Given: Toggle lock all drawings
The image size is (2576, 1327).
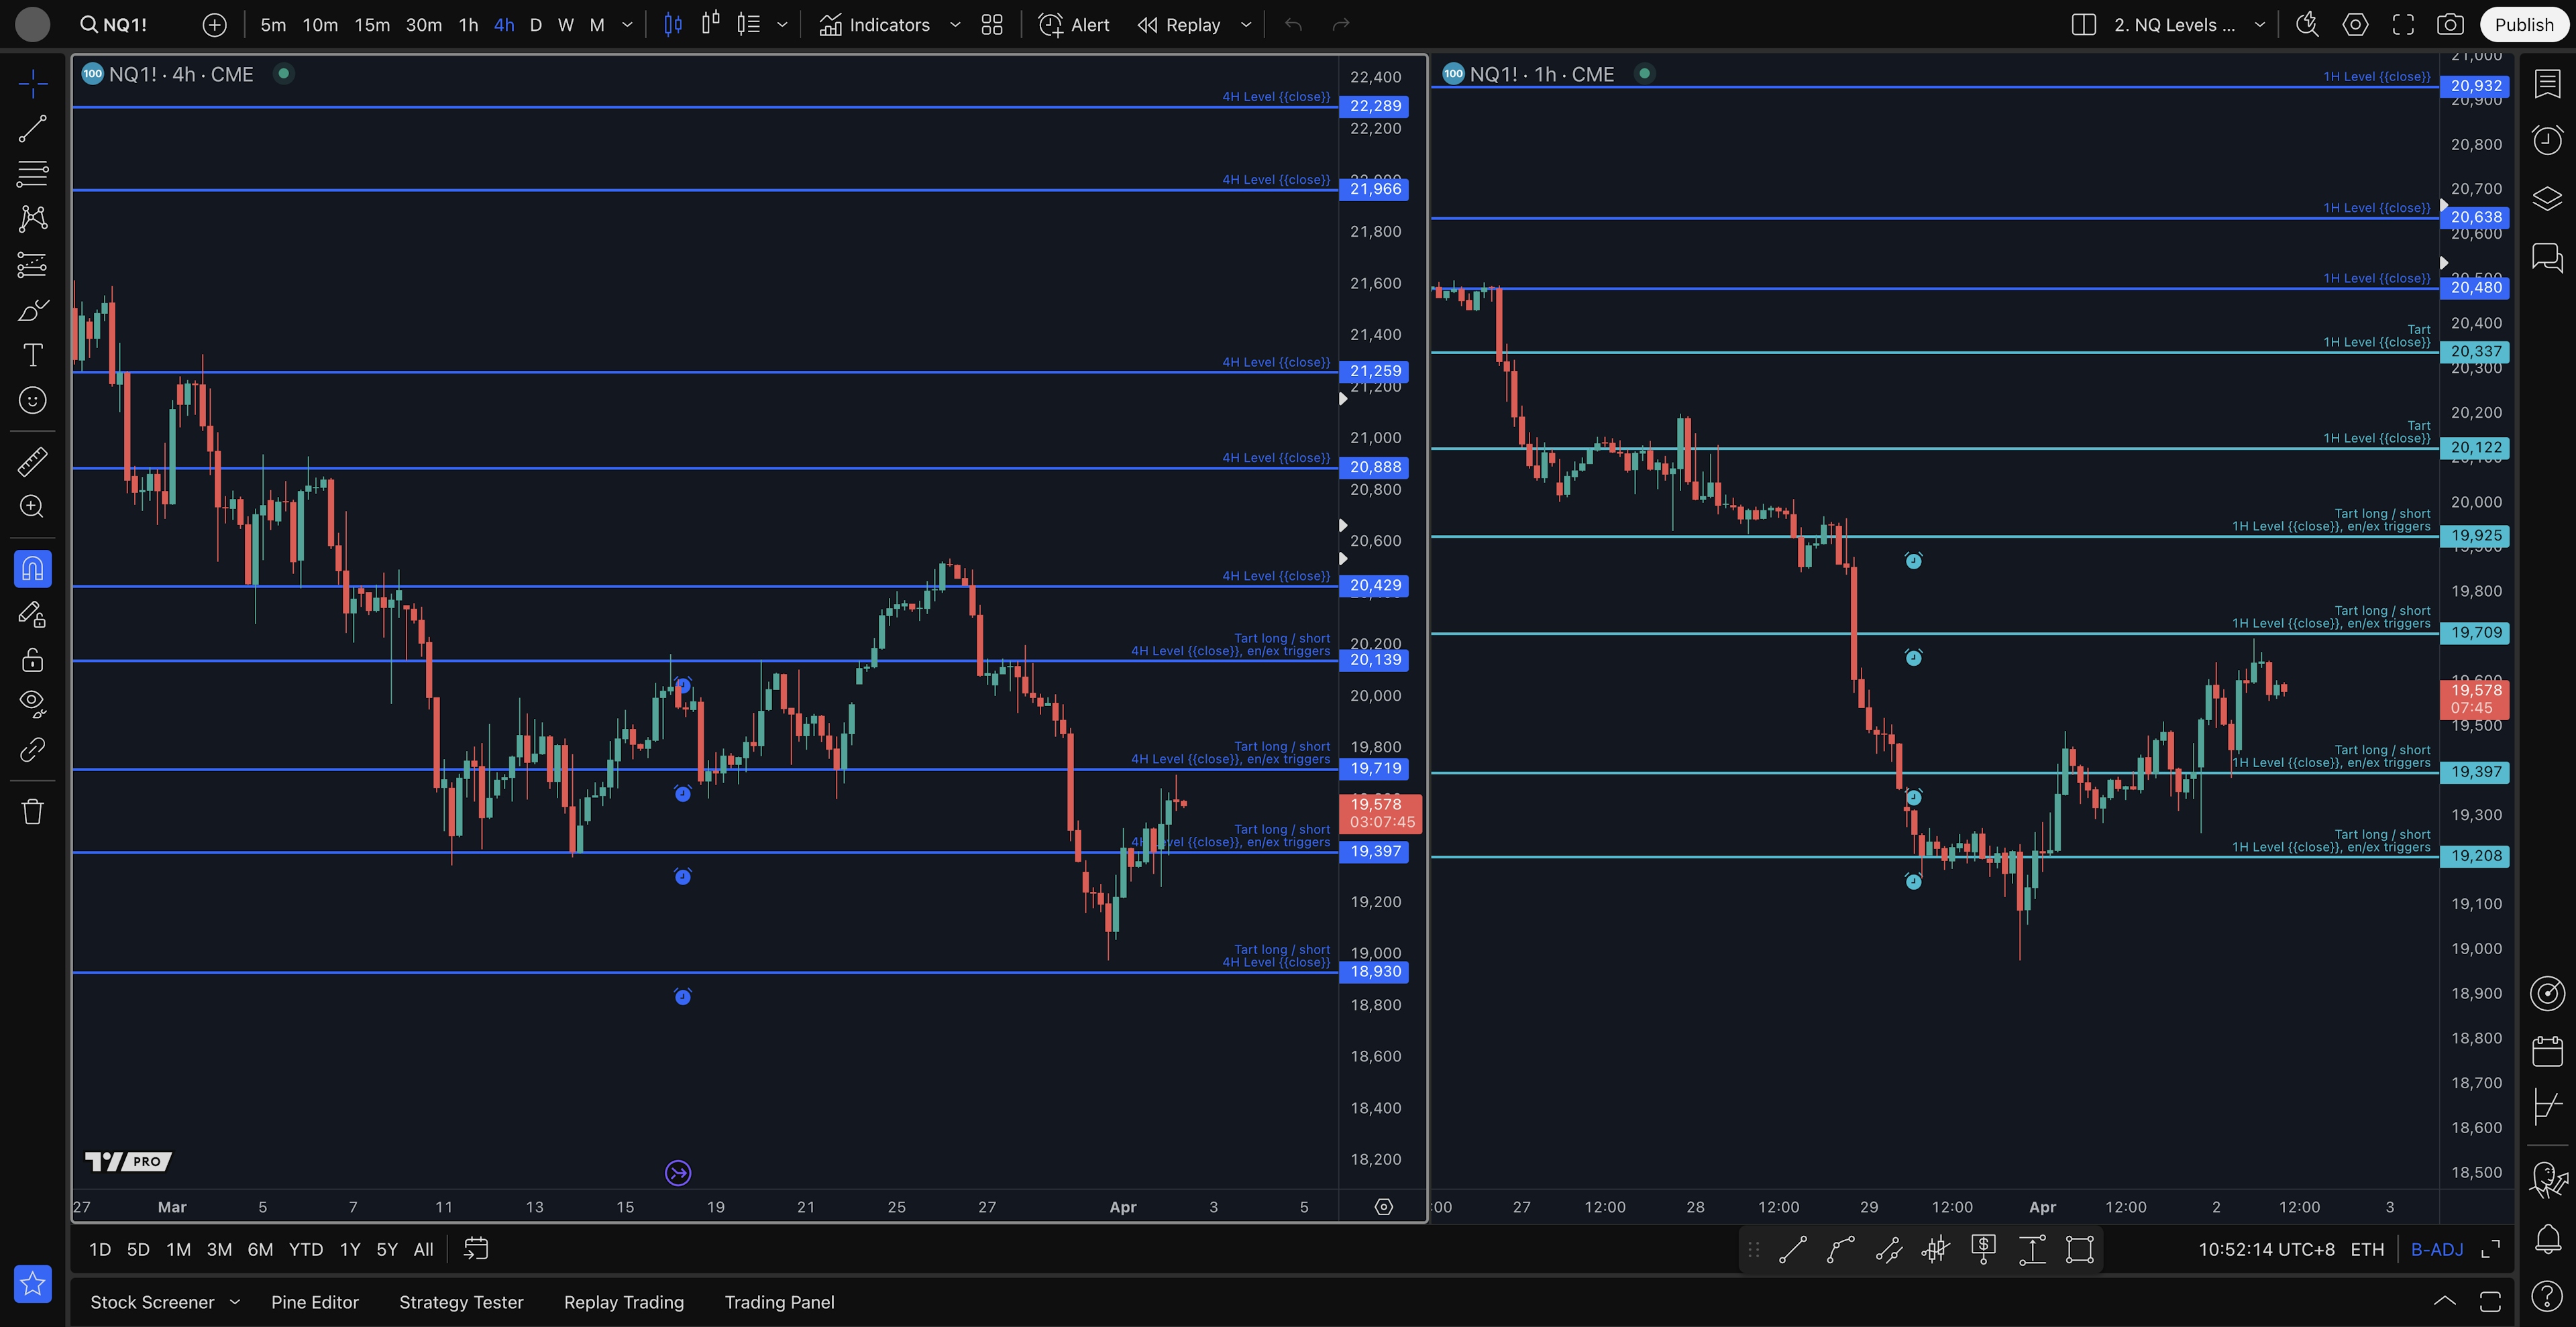Looking at the screenshot, I should tap(32, 660).
